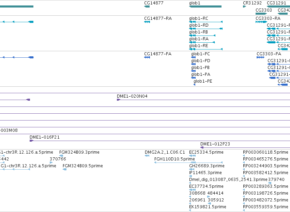The image size is (290, 212).
Task: Click the RP003244903.5prime EST label
Action: (x=265, y=166)
